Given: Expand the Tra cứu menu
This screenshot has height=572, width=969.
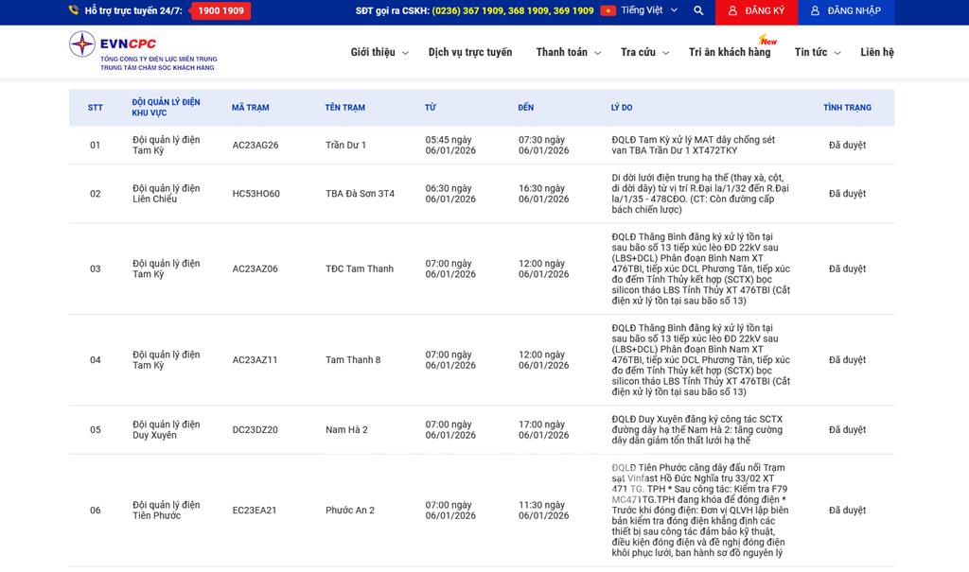Looking at the screenshot, I should [x=644, y=52].
